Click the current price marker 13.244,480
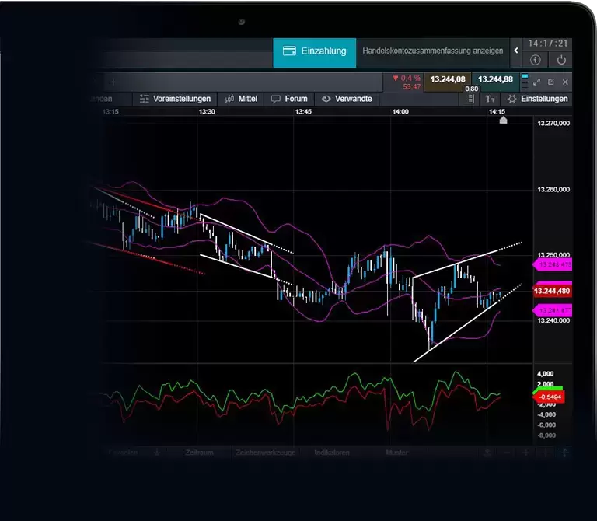597x521 pixels. [x=552, y=291]
